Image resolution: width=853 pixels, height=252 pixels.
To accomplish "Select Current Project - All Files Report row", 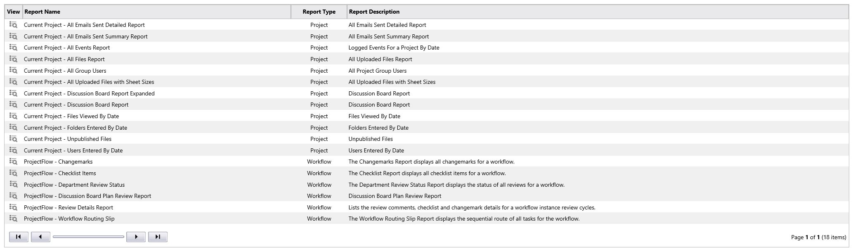I will pyautogui.click(x=427, y=59).
